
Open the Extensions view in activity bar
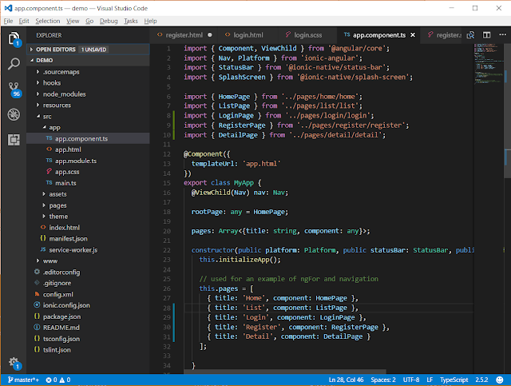(x=14, y=140)
